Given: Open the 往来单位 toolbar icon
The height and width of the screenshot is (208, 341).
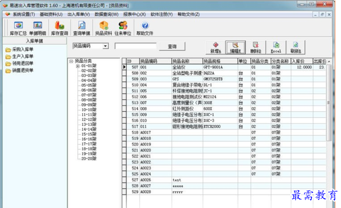Looking at the screenshot, I should [123, 28].
